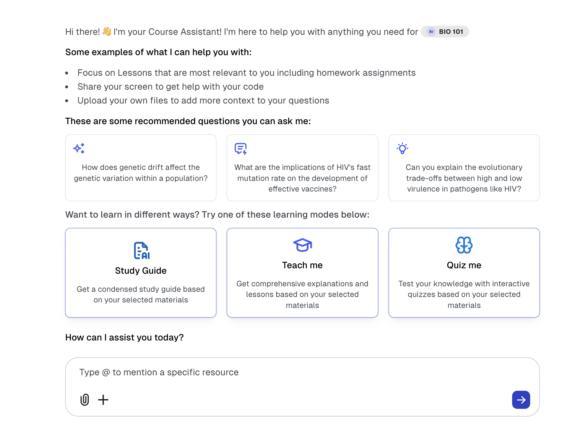Screen dimensions: 585x423
Task: Click the chat bubble icon on HIV vaccines card
Action: tap(241, 149)
